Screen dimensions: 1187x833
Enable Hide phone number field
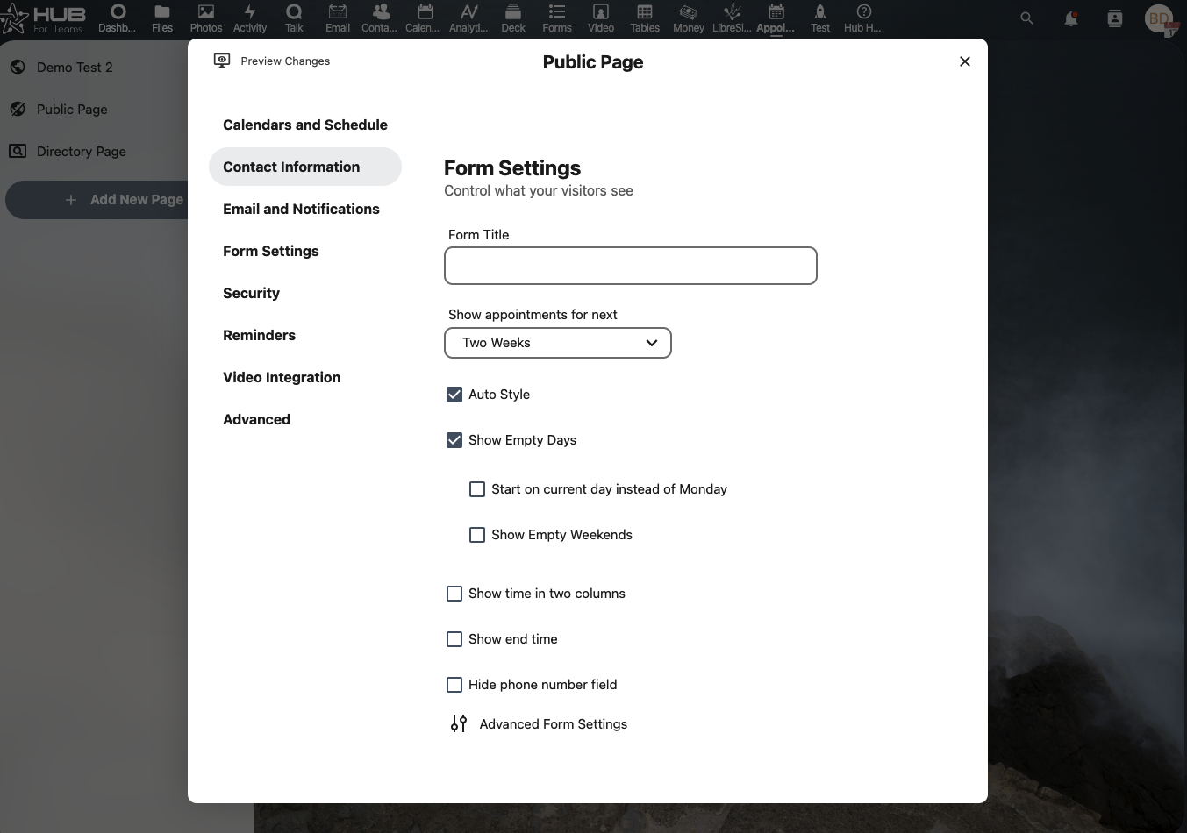point(454,685)
